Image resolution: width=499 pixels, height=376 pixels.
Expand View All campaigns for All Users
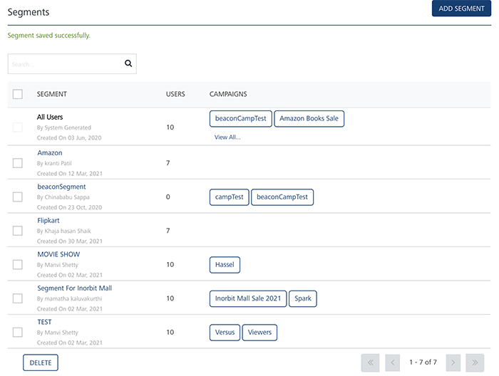click(x=227, y=137)
